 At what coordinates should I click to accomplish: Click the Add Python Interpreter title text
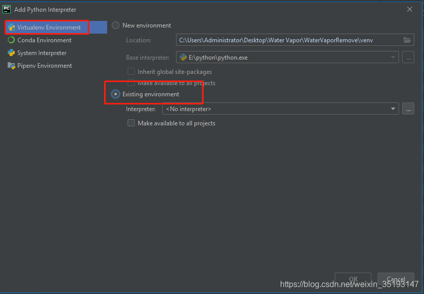click(x=45, y=10)
